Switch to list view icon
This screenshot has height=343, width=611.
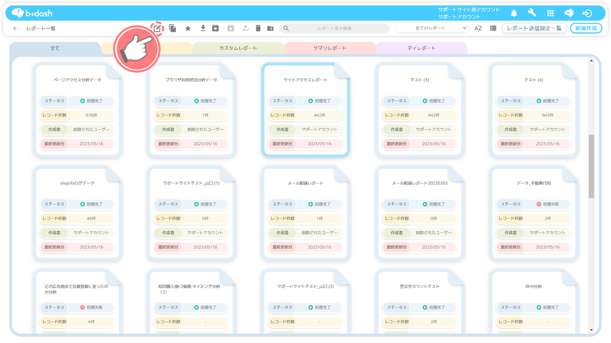493,28
